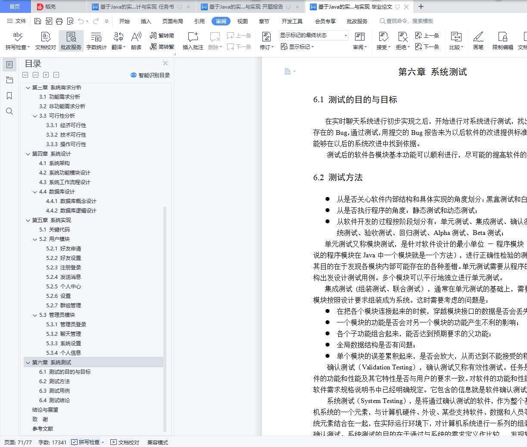The height and width of the screenshot is (447, 527).
Task: Open the Spell Check (拼写检查) tool
Action: coord(18,41)
